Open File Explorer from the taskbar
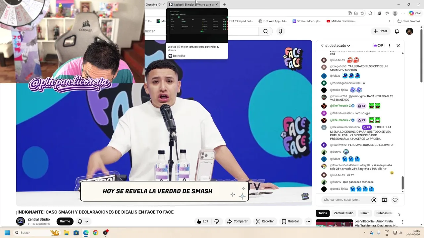The width and height of the screenshot is (424, 238). point(66,233)
